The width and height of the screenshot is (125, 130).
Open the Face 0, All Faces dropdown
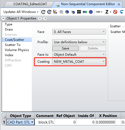[79, 32]
